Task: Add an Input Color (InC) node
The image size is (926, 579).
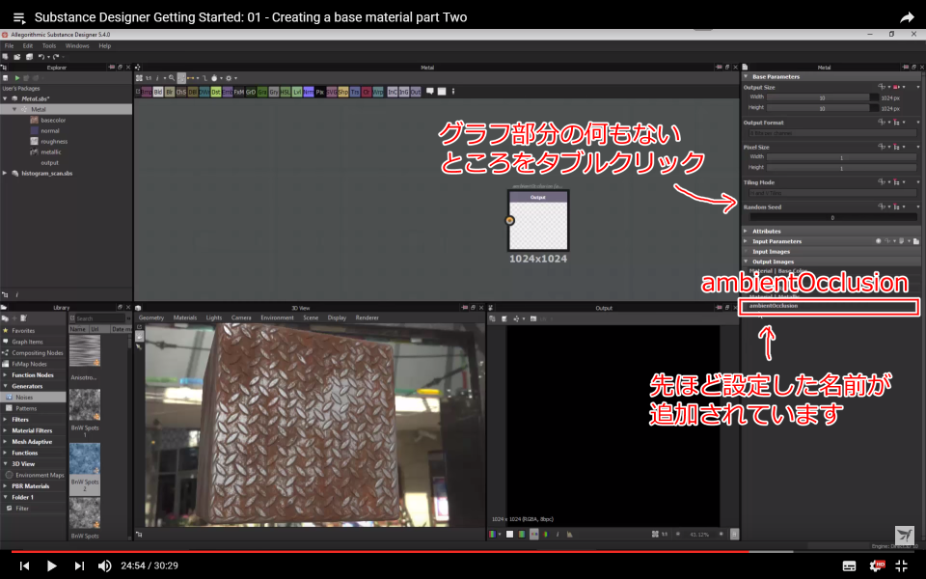Action: click(393, 92)
